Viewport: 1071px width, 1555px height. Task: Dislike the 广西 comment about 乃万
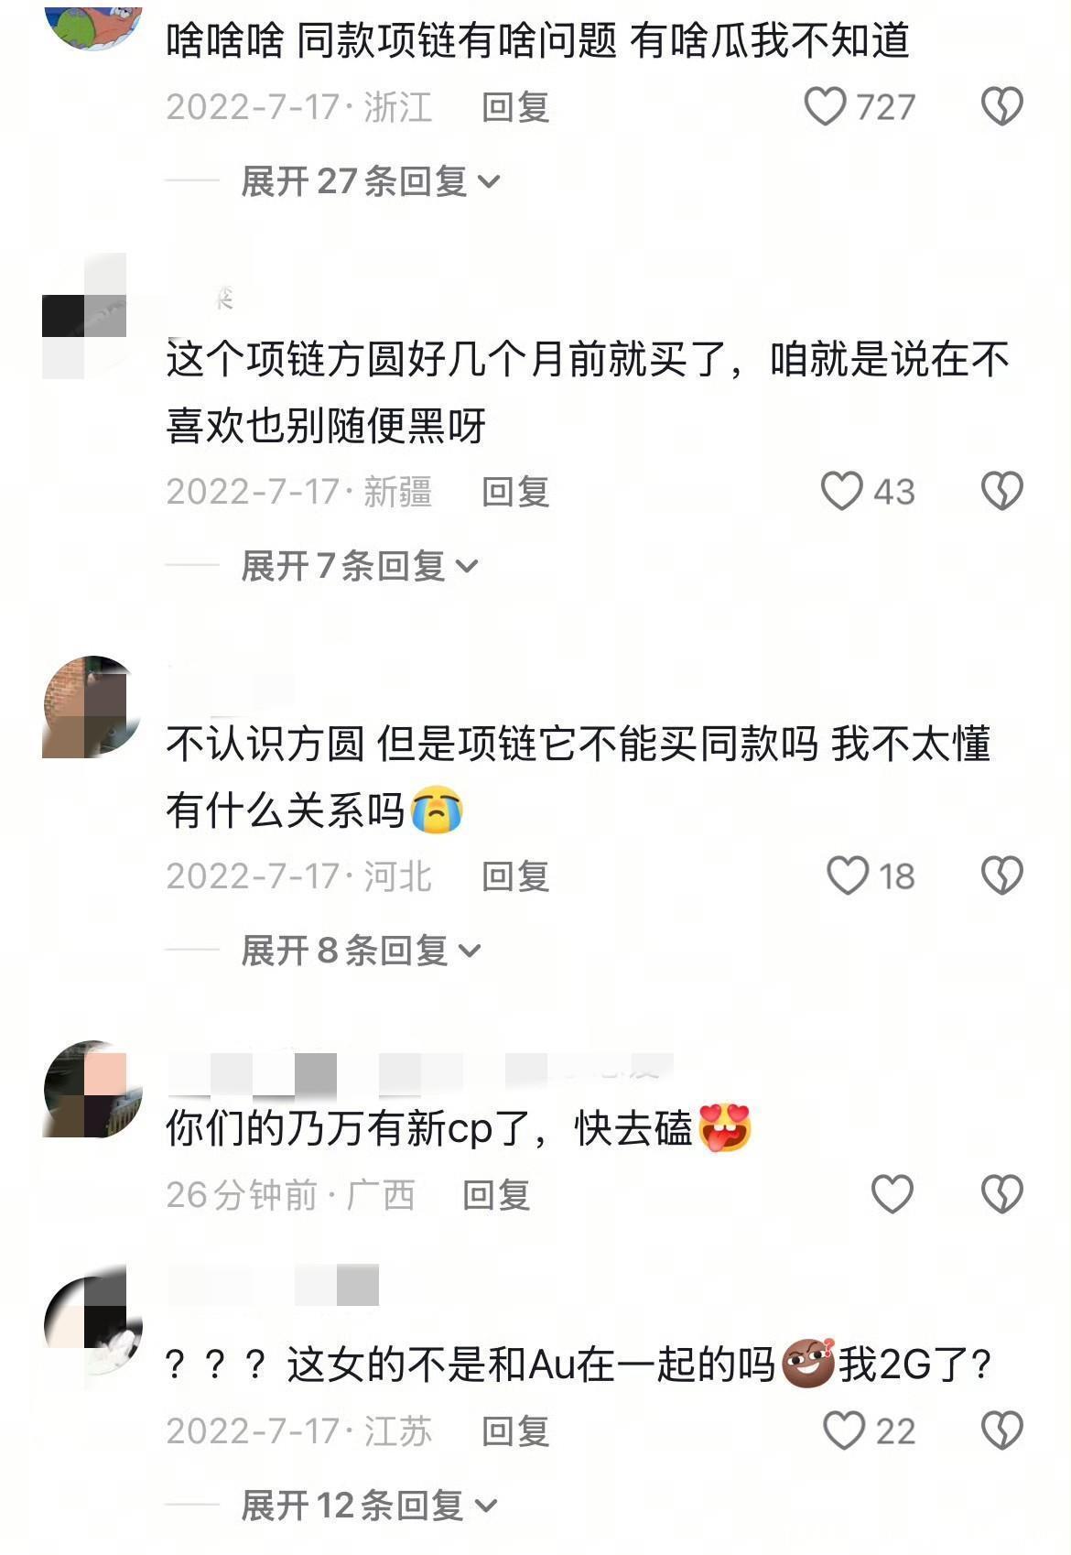(1001, 1194)
